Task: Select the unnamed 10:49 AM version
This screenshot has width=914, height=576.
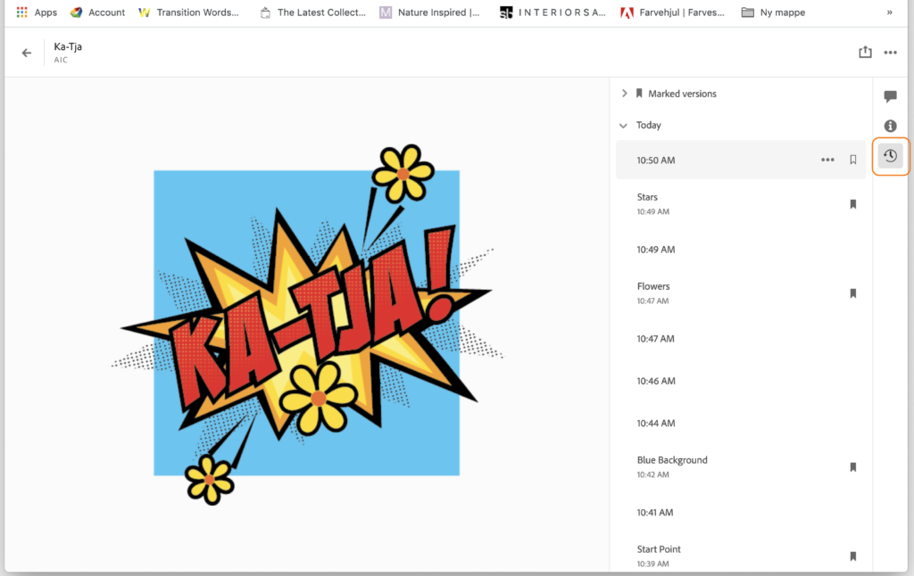Action: [741, 250]
